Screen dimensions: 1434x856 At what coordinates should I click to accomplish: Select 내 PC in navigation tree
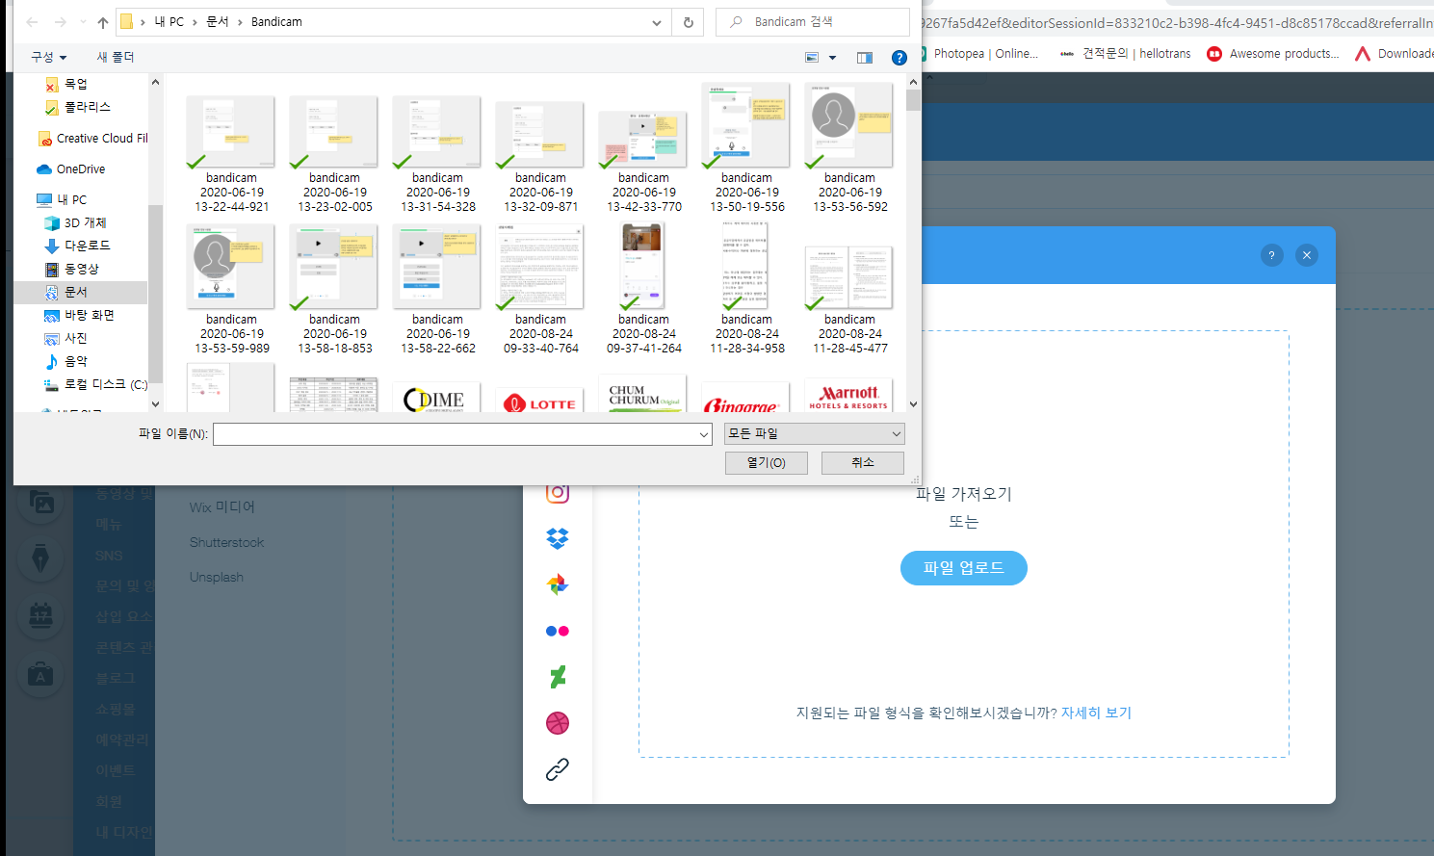click(x=63, y=200)
